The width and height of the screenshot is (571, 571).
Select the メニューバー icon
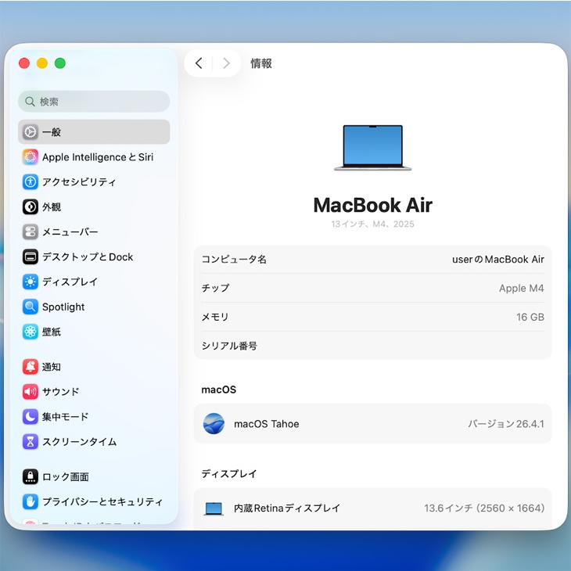pos(31,232)
